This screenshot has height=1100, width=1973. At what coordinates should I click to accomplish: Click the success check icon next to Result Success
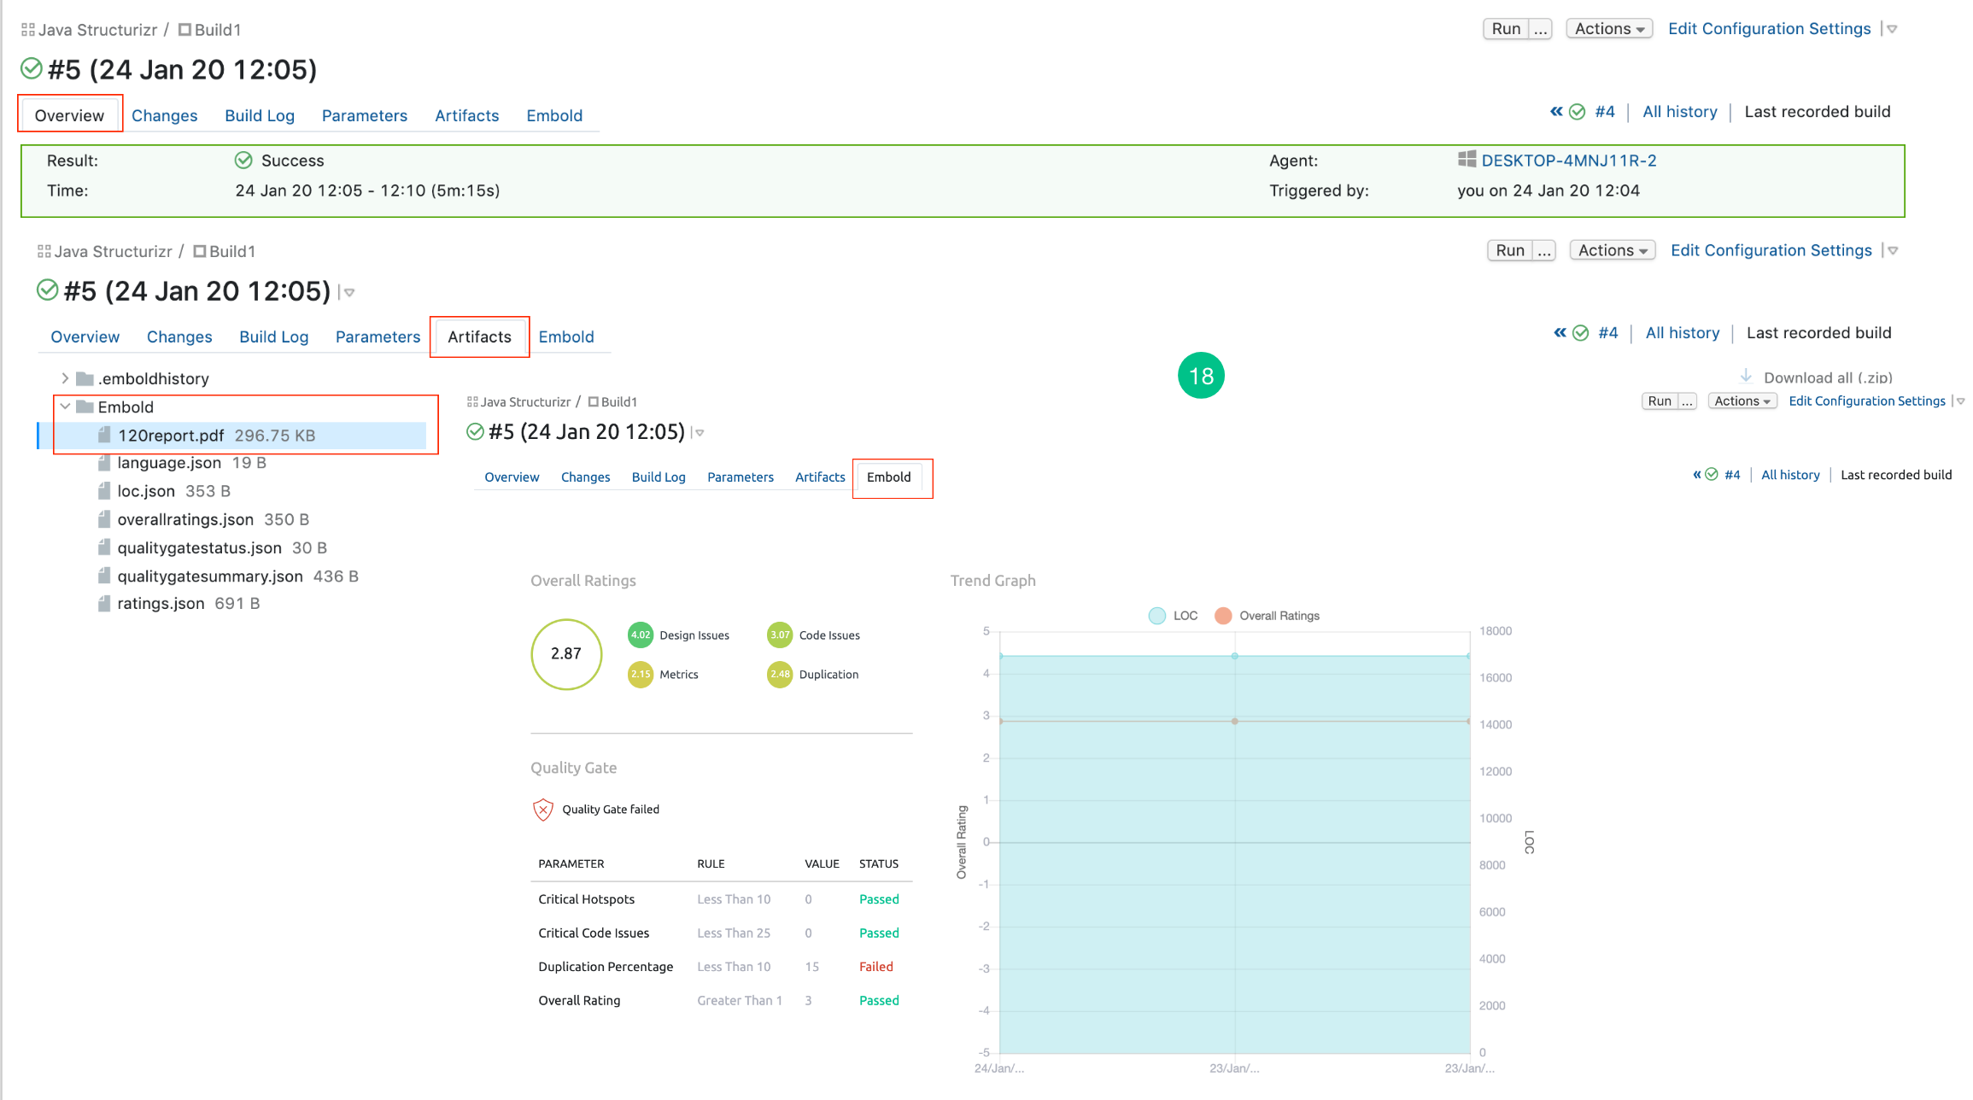[x=243, y=160]
